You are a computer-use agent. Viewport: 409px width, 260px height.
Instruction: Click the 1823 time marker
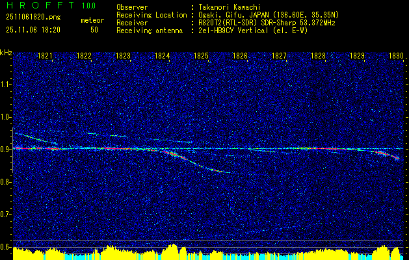123,55
